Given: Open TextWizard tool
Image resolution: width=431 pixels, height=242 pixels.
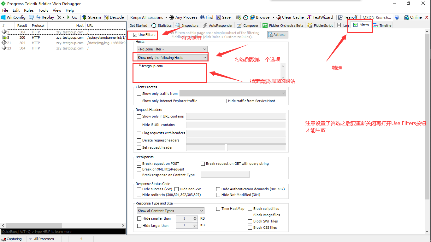Looking at the screenshot, I should [x=320, y=17].
